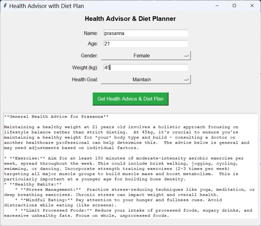The height and width of the screenshot is (226, 261).
Task: Click the "Age:" label
Action: click(x=93, y=44)
